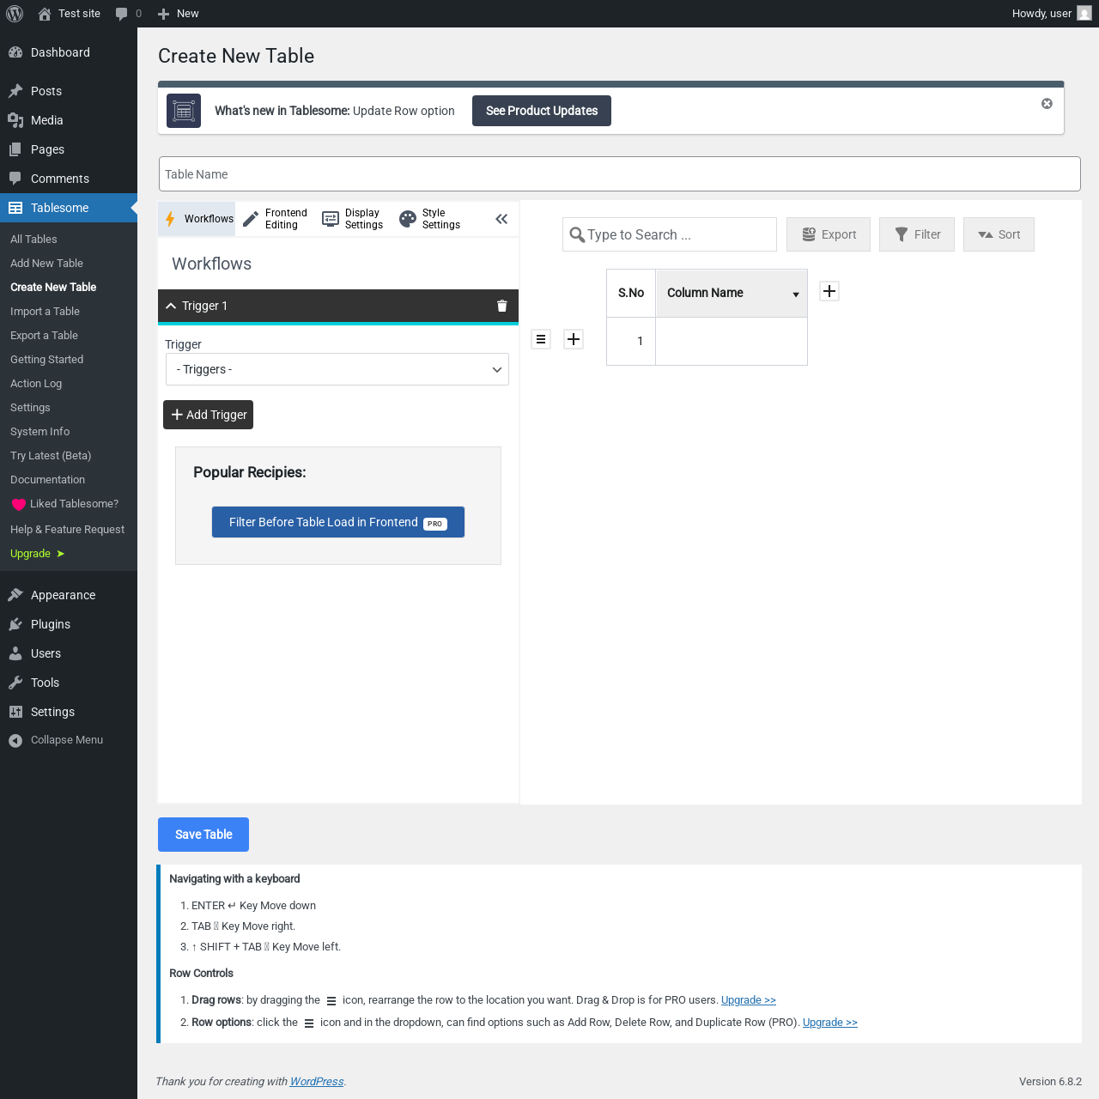
Task: Open Documentation link
Action: (x=47, y=480)
